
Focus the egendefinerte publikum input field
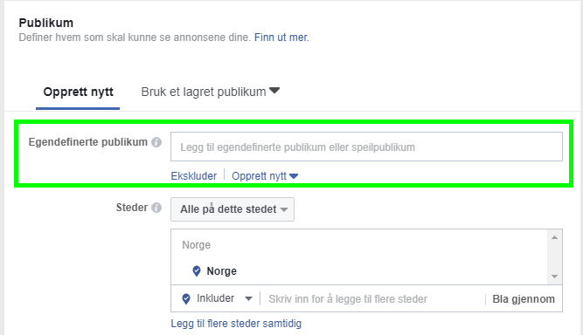[366, 147]
